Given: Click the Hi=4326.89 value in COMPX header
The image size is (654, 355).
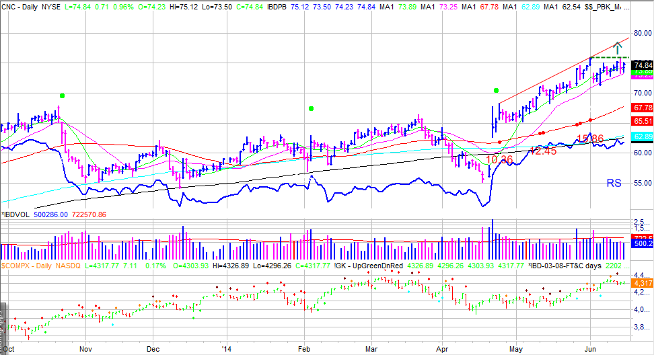Looking at the screenshot, I should 231,266.
